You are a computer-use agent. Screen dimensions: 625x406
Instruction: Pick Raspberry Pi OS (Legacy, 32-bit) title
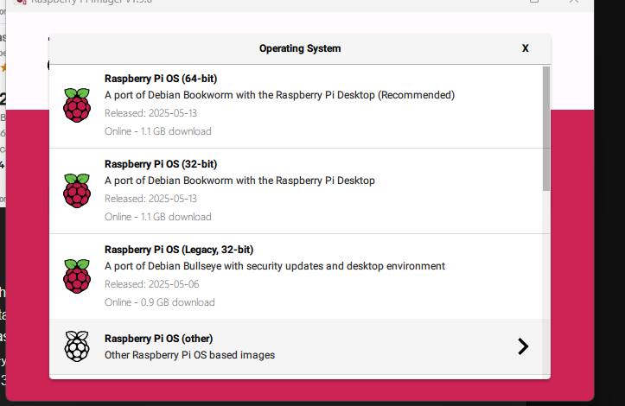coord(179,250)
